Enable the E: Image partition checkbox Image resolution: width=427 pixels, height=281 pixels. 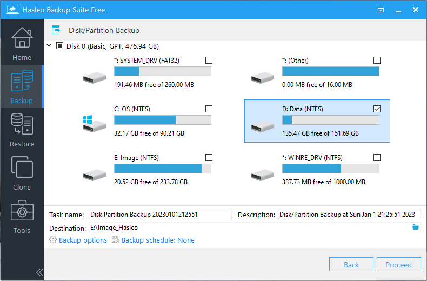(x=209, y=157)
